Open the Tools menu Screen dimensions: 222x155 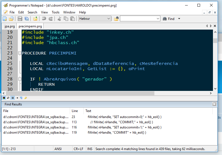56,12
